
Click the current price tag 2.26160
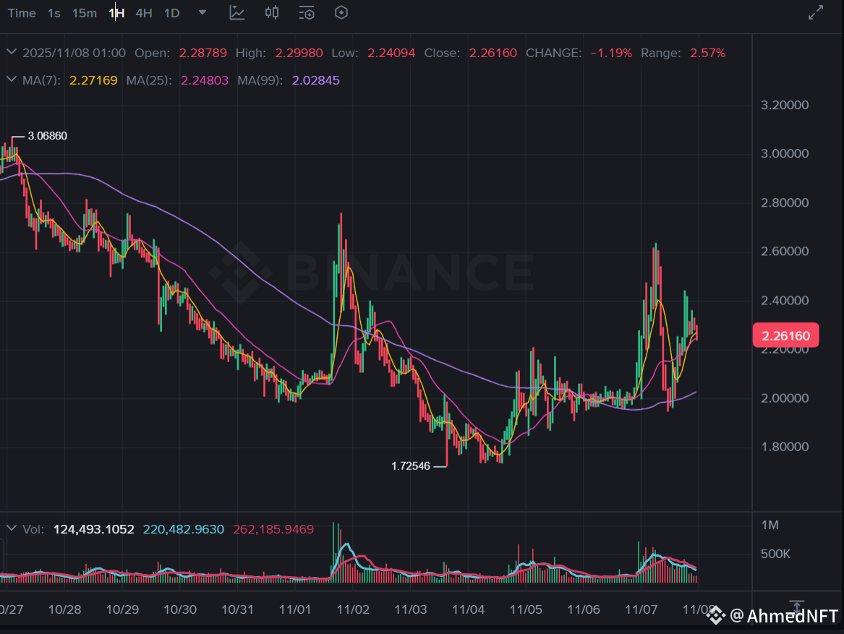click(x=785, y=335)
